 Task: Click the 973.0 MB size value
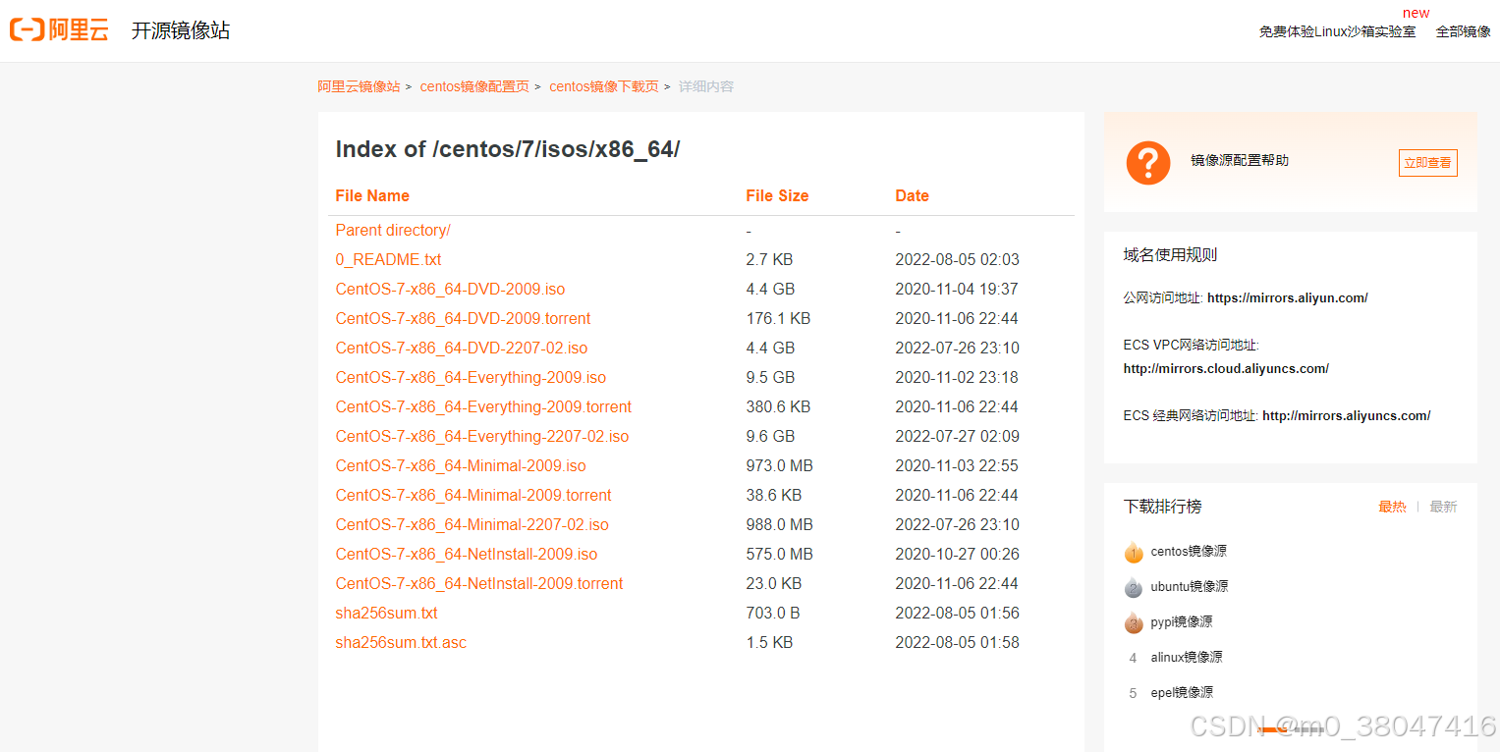[779, 465]
